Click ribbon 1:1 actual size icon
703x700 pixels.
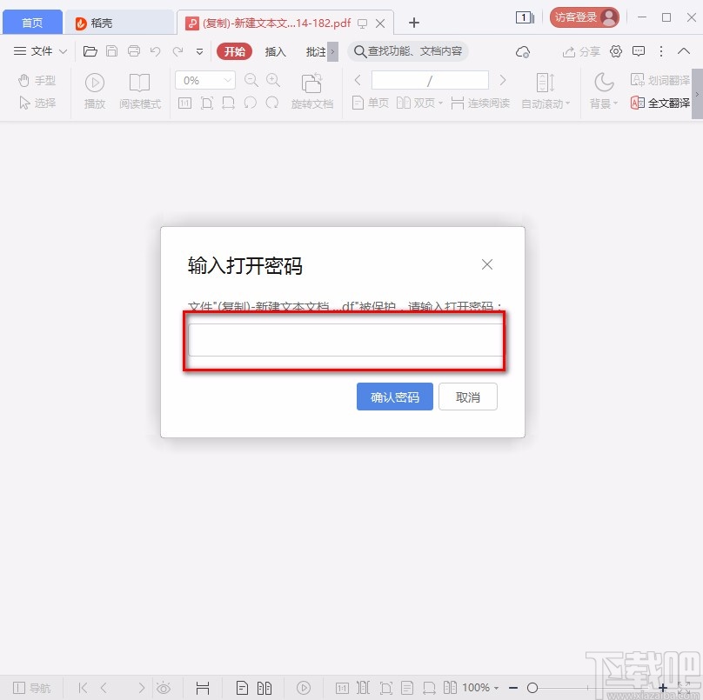184,103
